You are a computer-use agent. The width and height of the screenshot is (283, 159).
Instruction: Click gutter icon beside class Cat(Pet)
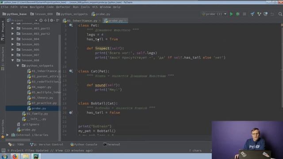71,71
